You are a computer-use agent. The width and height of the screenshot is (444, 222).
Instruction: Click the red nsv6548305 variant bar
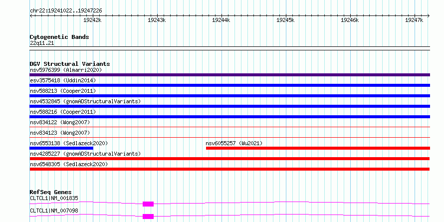click(x=229, y=169)
